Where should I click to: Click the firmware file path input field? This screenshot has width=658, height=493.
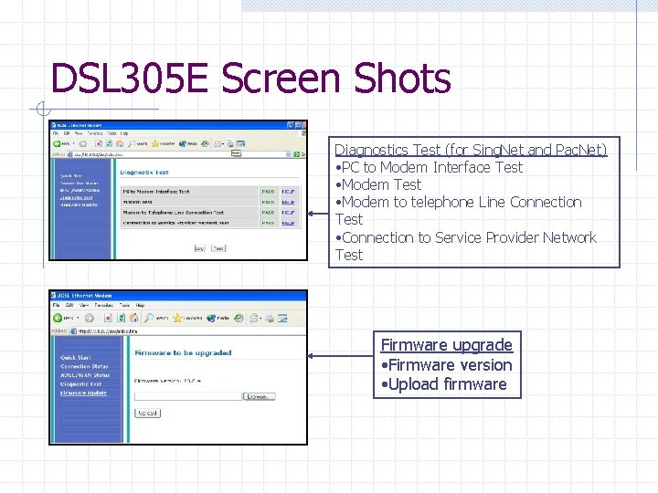pos(188,396)
